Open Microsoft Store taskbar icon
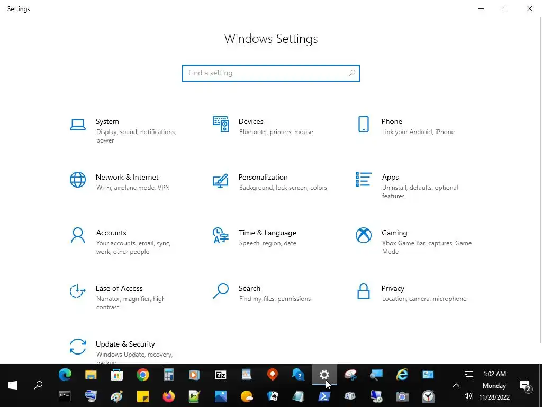Viewport: 542px width, 407px height. [116, 375]
